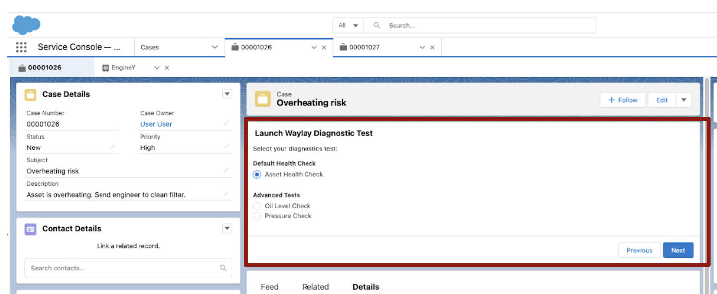
Task: Edit Status with the pencil icon
Action: click(x=113, y=147)
